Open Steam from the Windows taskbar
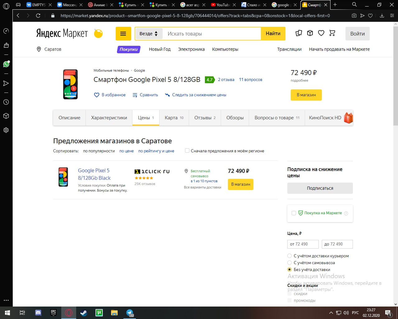Viewport: 398px width, 319px height. [x=84, y=313]
